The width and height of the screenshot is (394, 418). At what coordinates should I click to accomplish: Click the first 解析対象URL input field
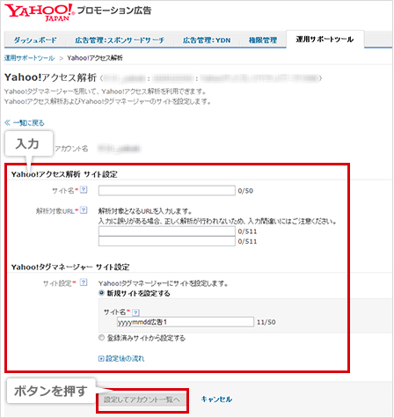click(x=167, y=231)
